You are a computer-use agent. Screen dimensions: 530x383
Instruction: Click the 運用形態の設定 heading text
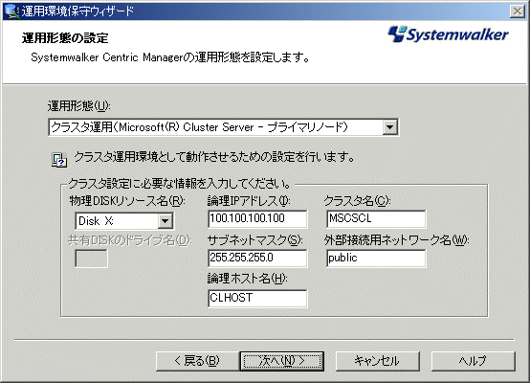tap(65, 38)
